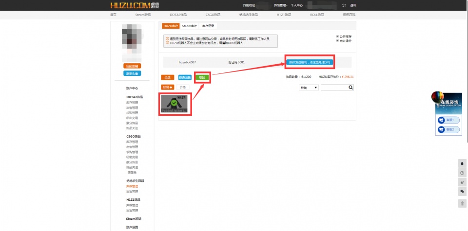Click the inventory search input field
Viewport: 468px width, 231px height.
pyautogui.click(x=334, y=88)
